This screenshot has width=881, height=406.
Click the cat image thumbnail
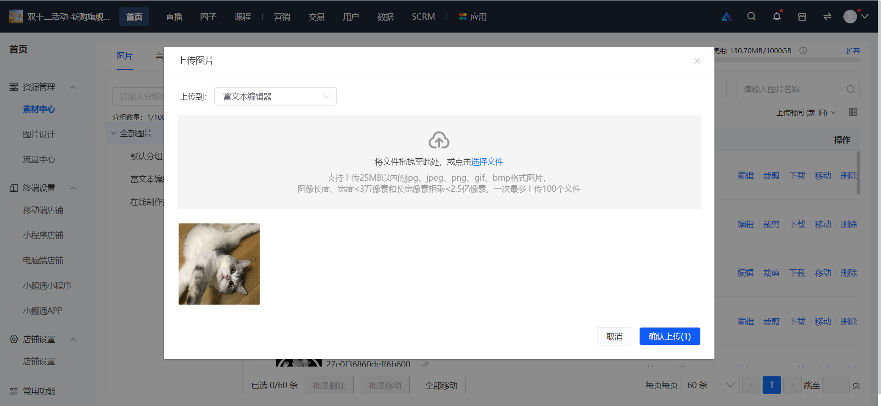pos(219,264)
